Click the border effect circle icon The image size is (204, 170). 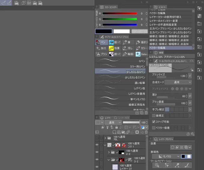(172, 147)
